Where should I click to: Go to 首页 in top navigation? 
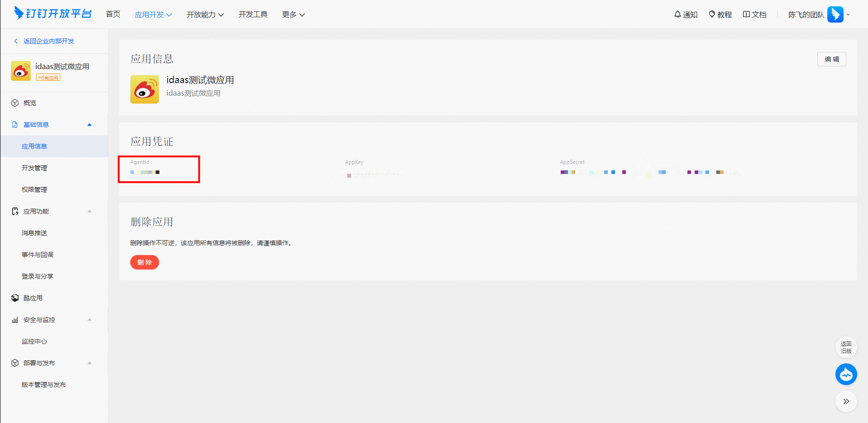coord(113,14)
